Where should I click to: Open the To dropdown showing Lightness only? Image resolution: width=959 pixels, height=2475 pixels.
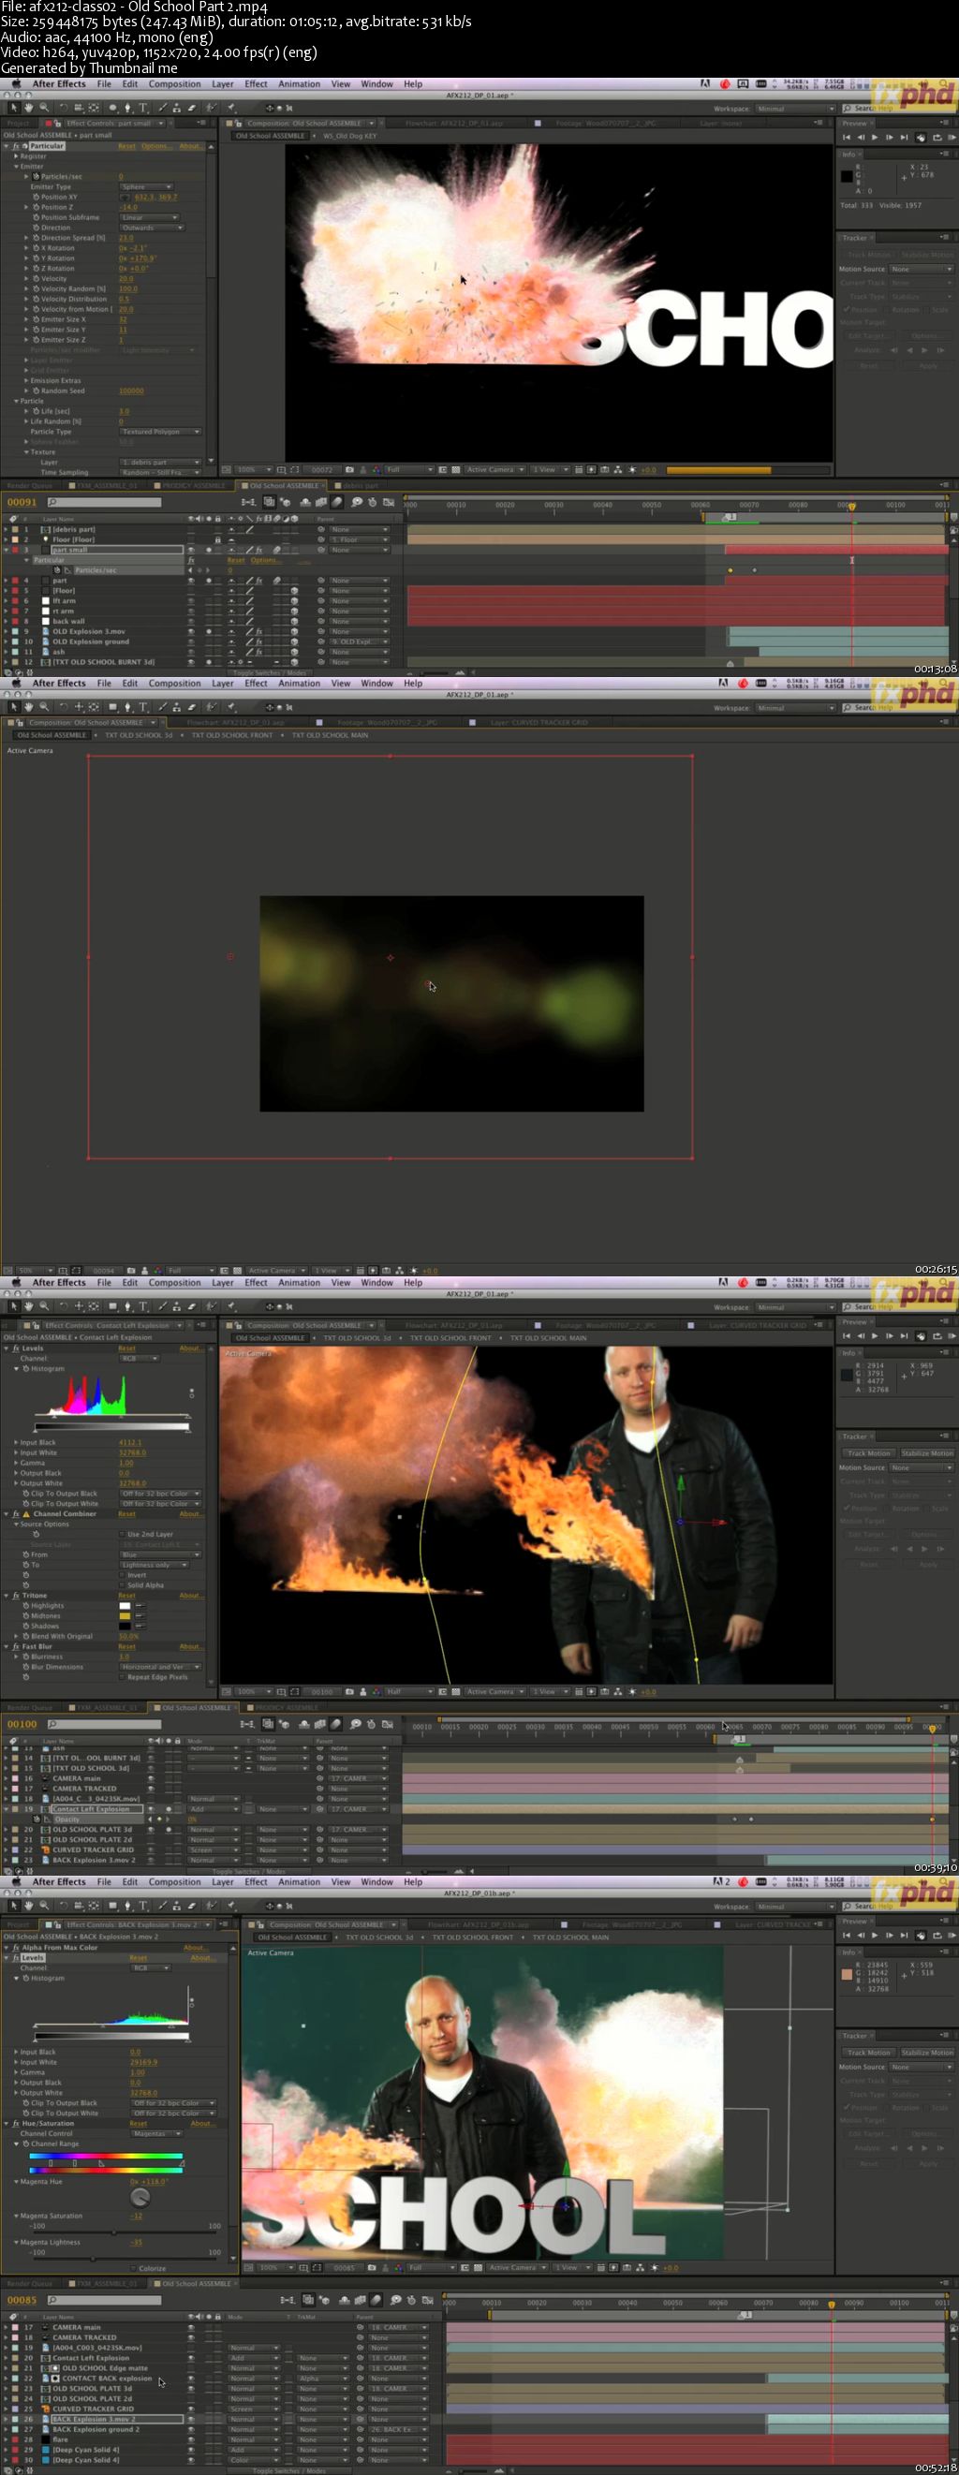click(154, 1565)
